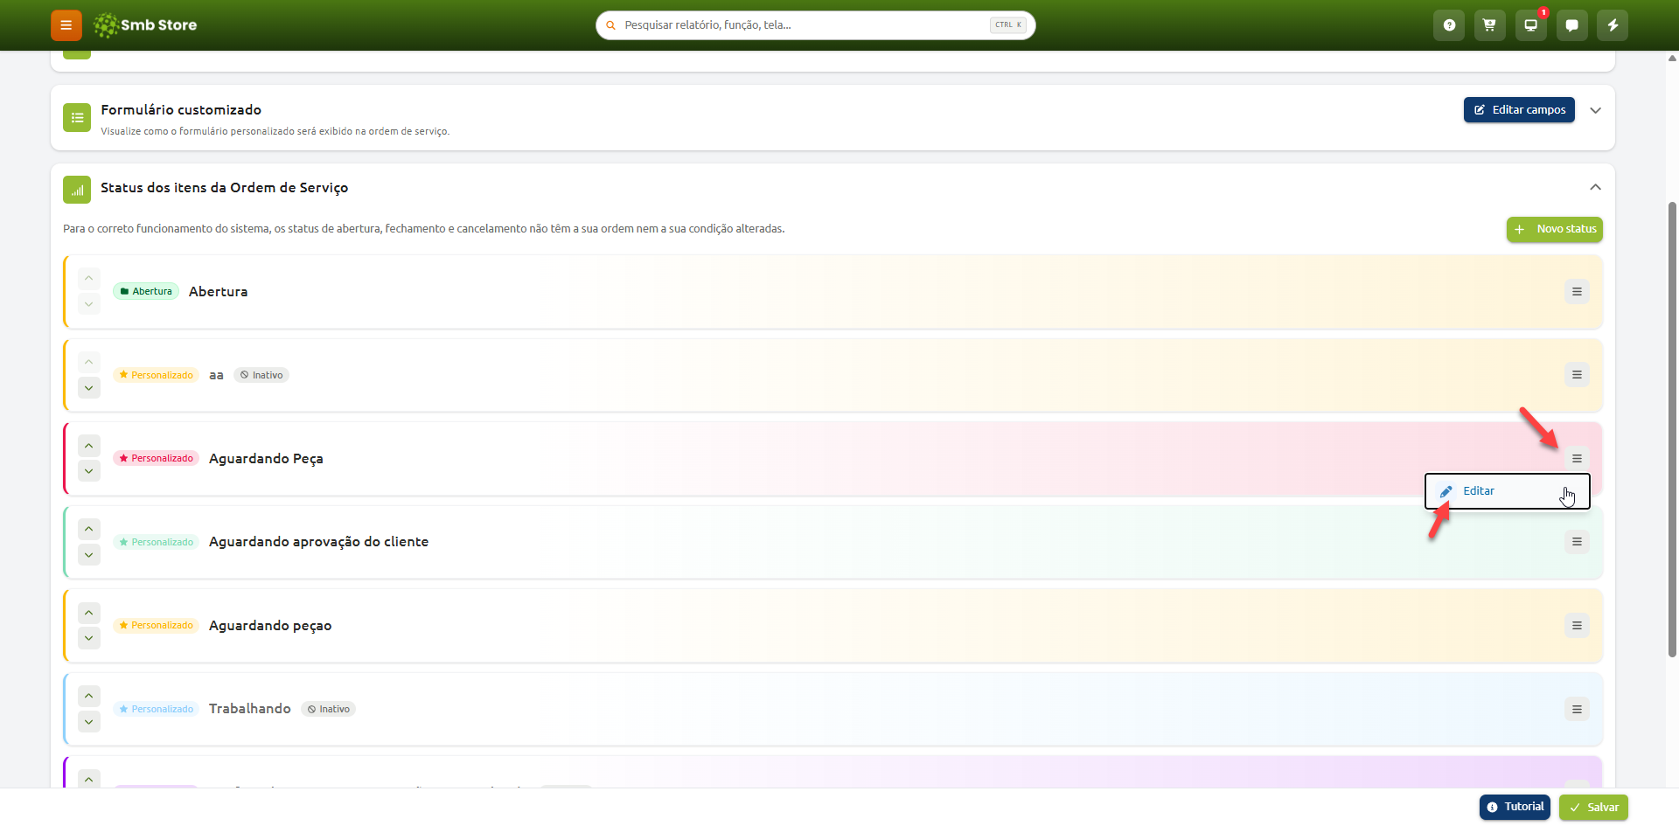Click the lightning bolt shortcuts icon
1679x826 pixels.
[1613, 25]
